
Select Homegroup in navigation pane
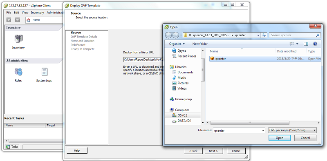(181, 99)
